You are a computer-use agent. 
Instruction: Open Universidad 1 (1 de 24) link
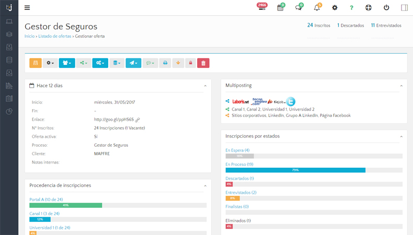pos(50,228)
